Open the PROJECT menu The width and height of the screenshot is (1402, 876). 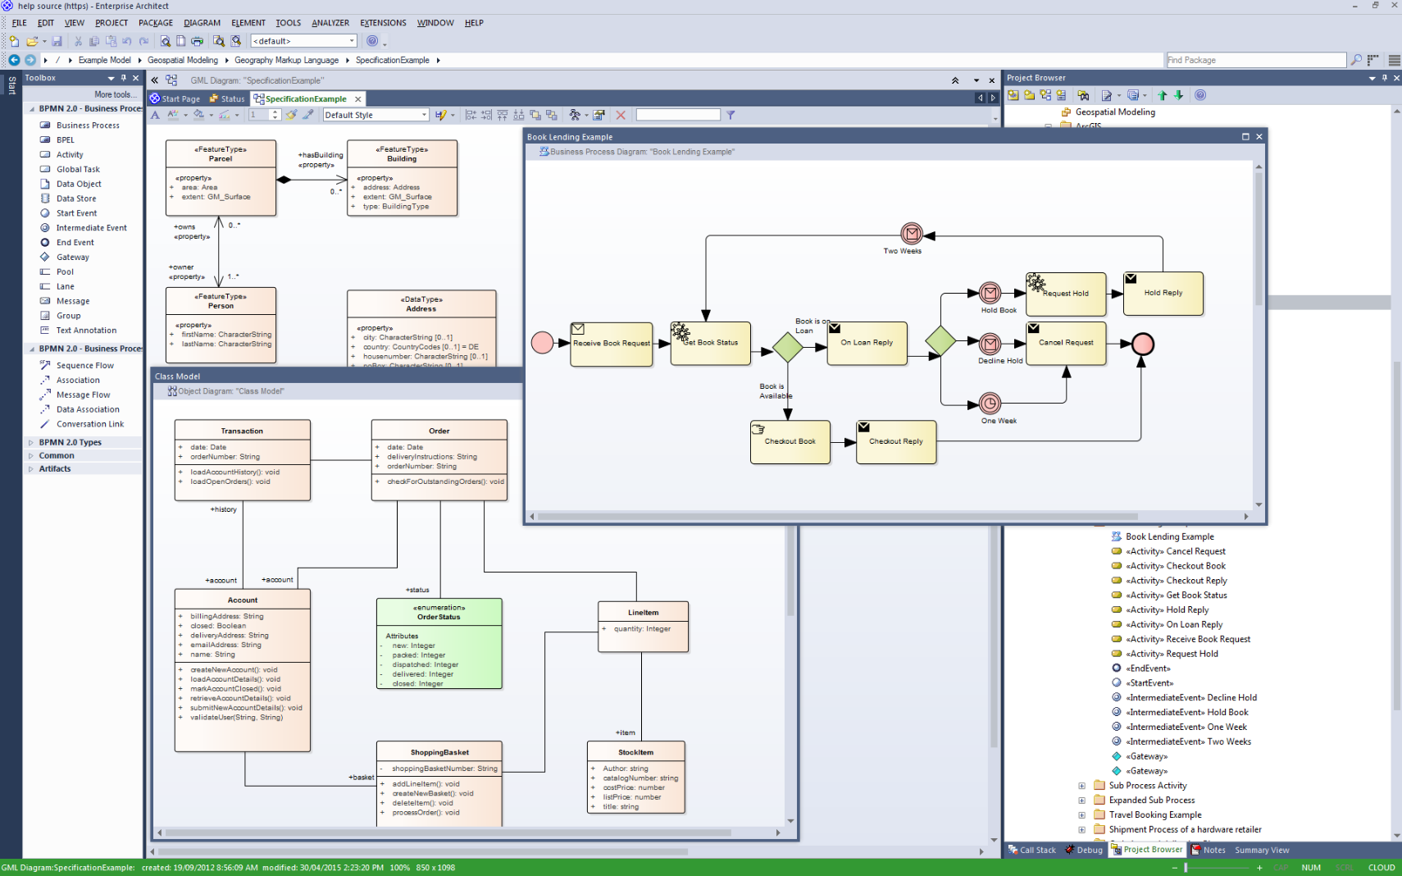(x=112, y=23)
